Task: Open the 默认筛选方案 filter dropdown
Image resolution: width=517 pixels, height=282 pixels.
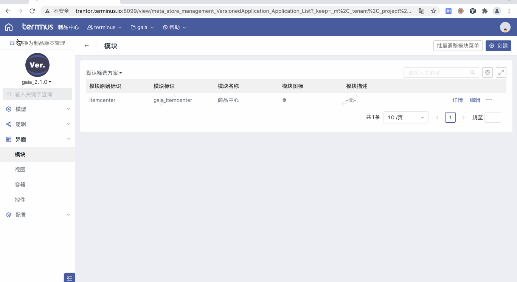Action: tap(104, 73)
